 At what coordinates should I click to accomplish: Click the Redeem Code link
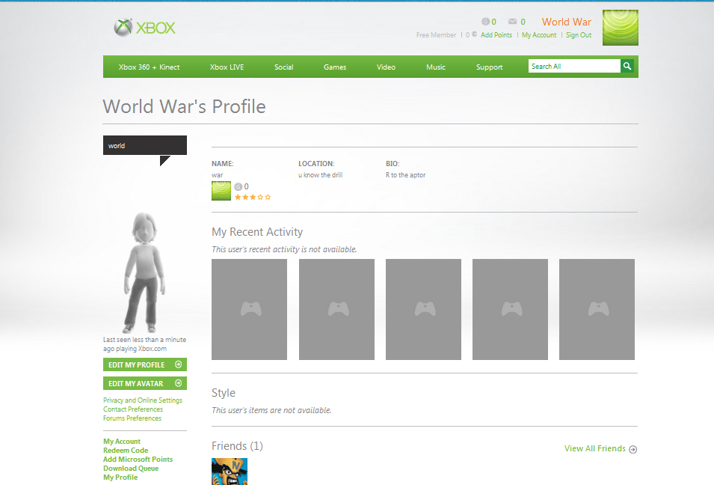tap(126, 451)
